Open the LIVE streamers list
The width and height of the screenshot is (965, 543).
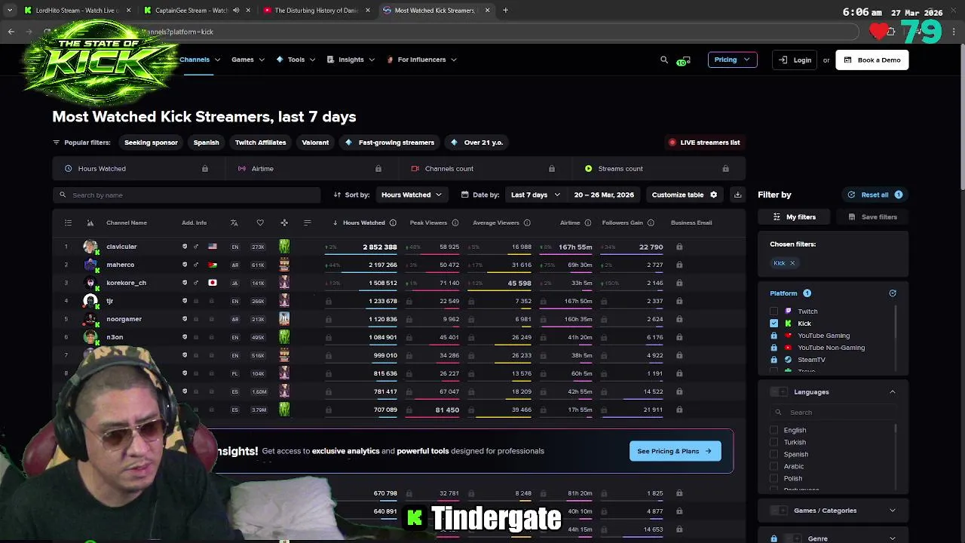[705, 143]
